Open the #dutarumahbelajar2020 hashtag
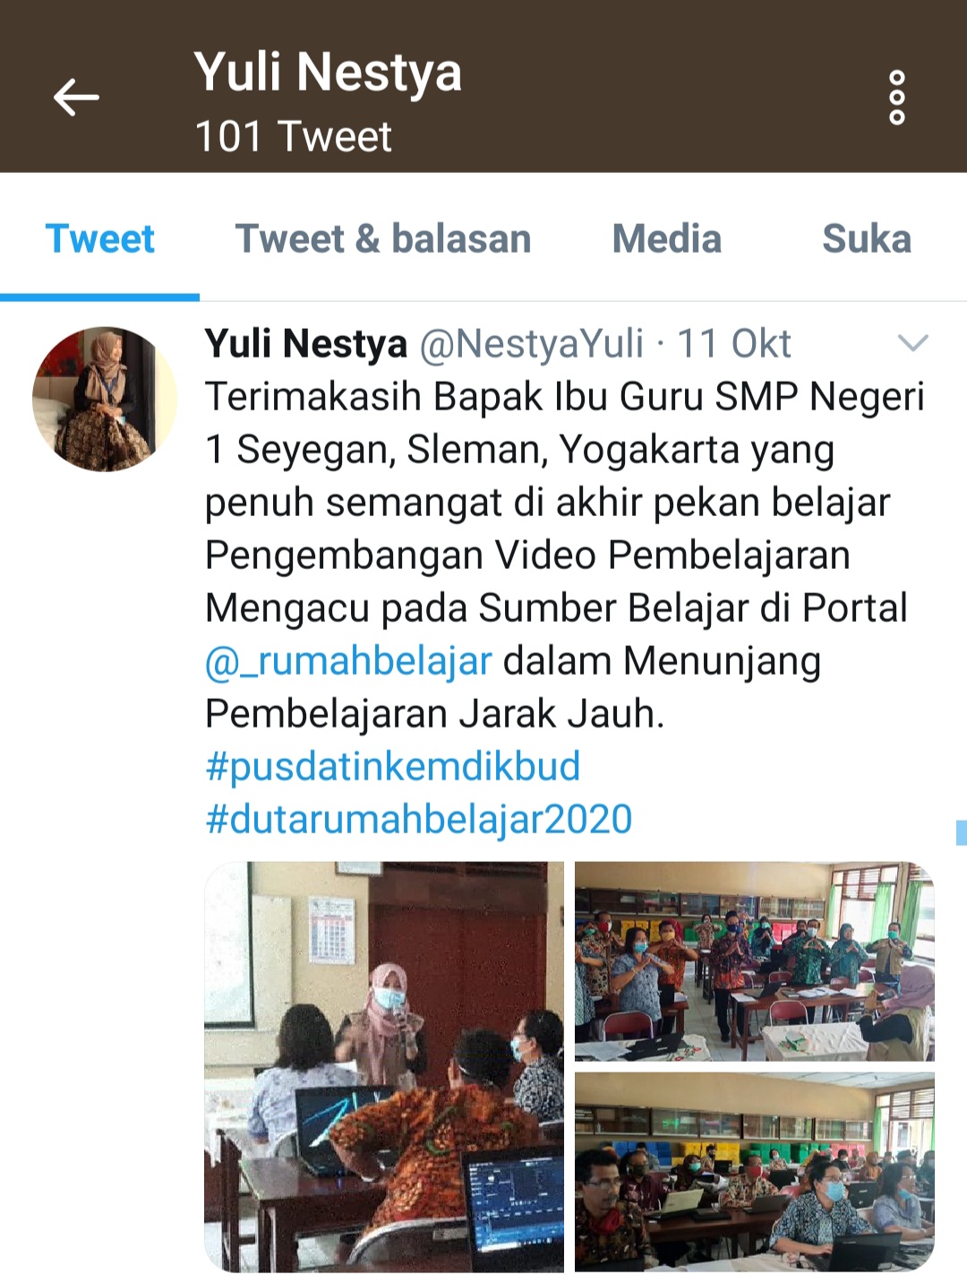967x1283 pixels. click(x=418, y=820)
